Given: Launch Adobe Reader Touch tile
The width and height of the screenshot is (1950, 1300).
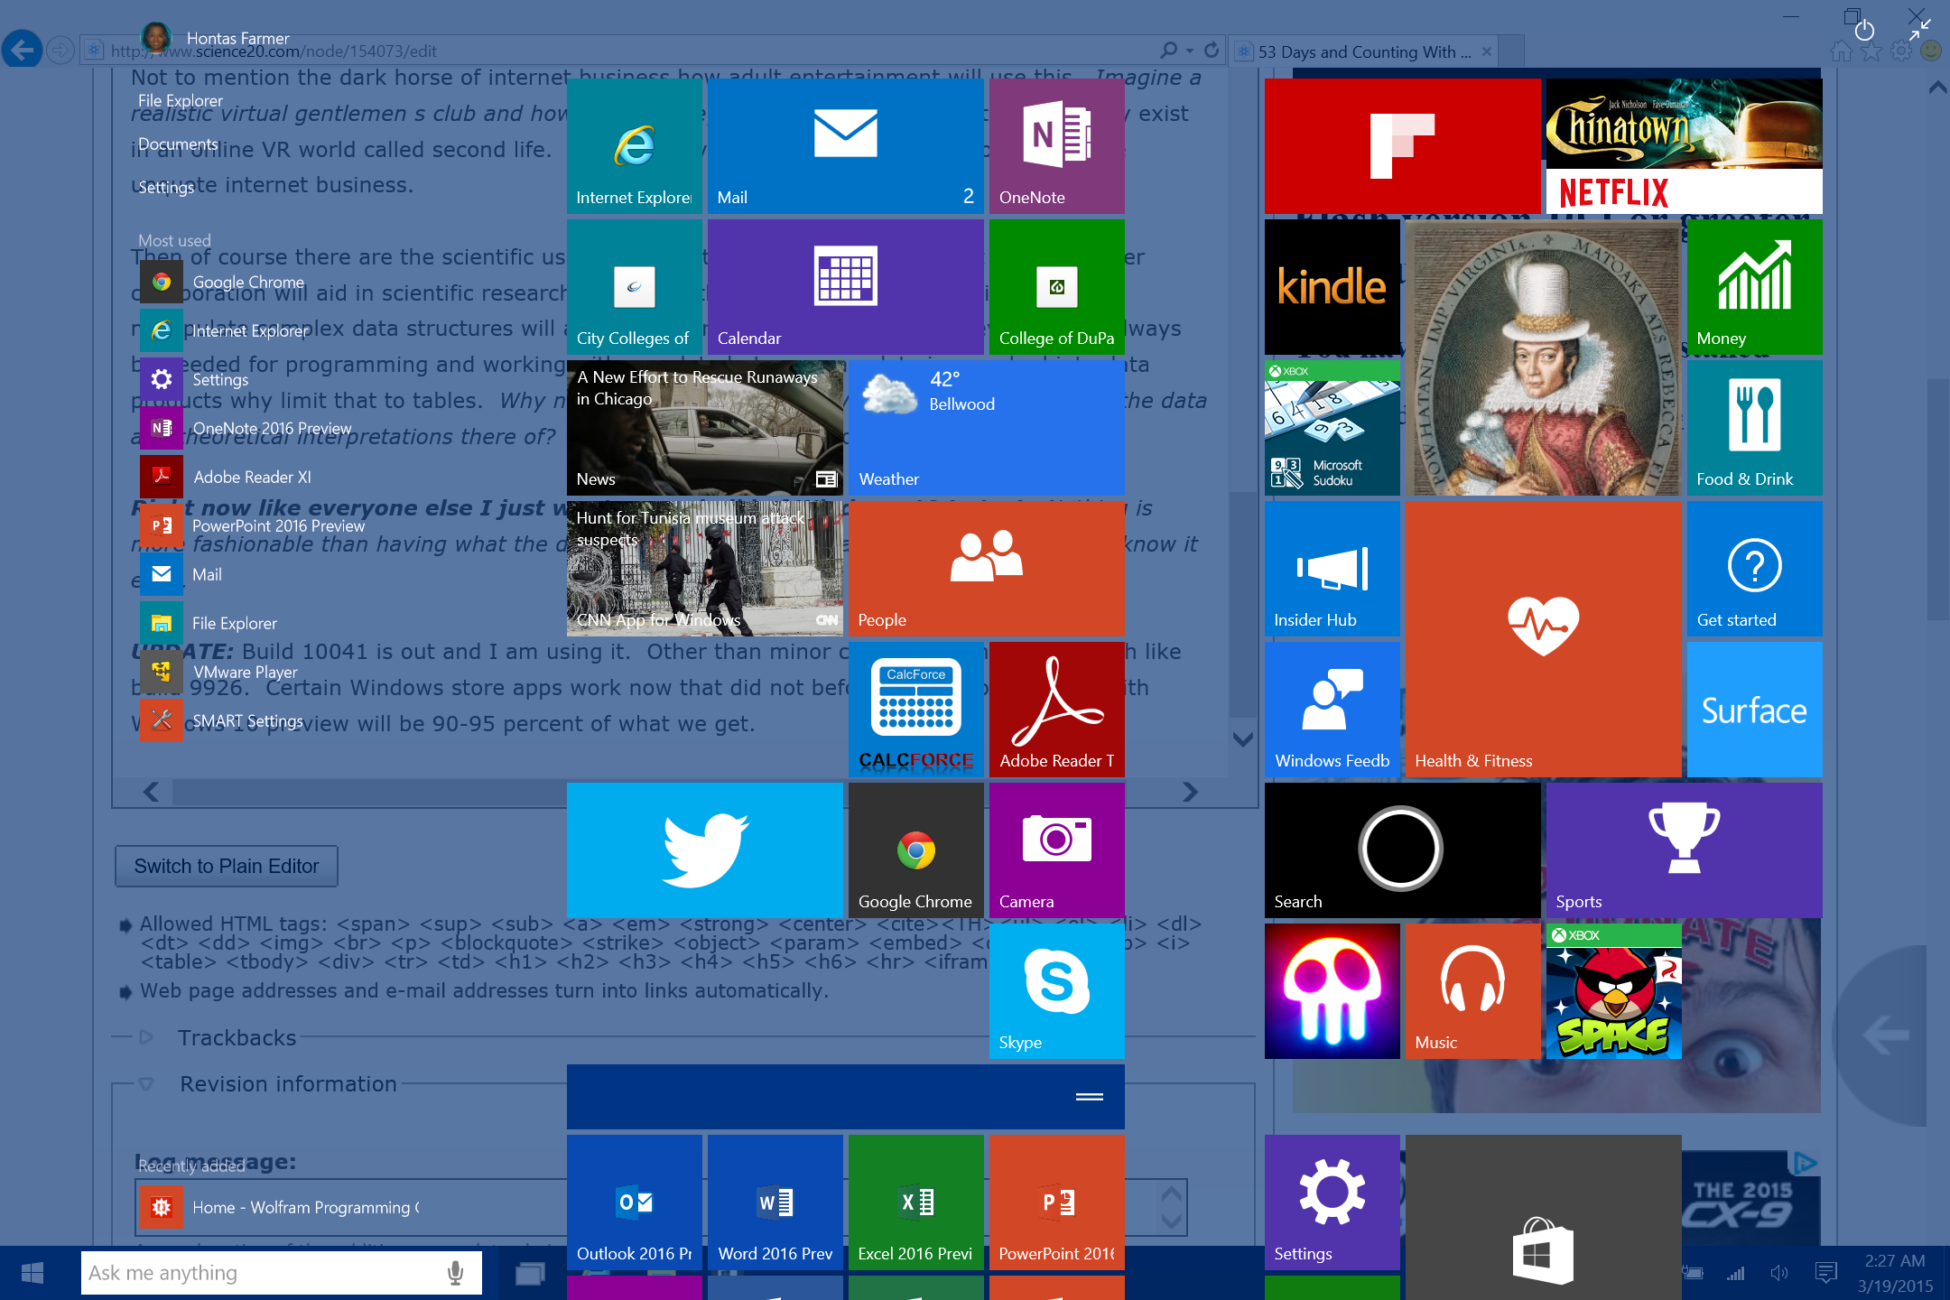Looking at the screenshot, I should click(1056, 709).
